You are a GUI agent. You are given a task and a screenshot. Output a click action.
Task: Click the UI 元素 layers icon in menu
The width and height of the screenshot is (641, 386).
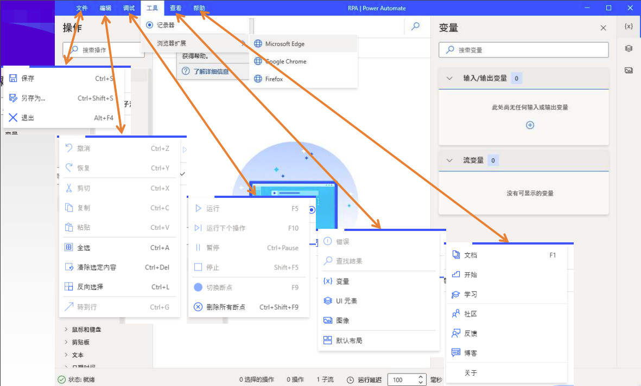click(x=327, y=301)
